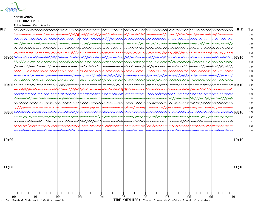The height and width of the screenshot is (204, 255).
Task: Click the "TIME (MINUTES)" axis title
Action: coord(127,200)
